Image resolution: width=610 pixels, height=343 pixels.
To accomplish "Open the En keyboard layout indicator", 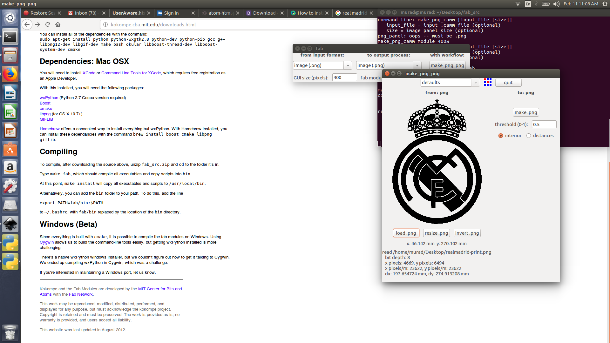I will click(528, 4).
